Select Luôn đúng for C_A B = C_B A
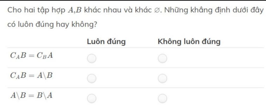The image size is (266, 105). point(91,58)
